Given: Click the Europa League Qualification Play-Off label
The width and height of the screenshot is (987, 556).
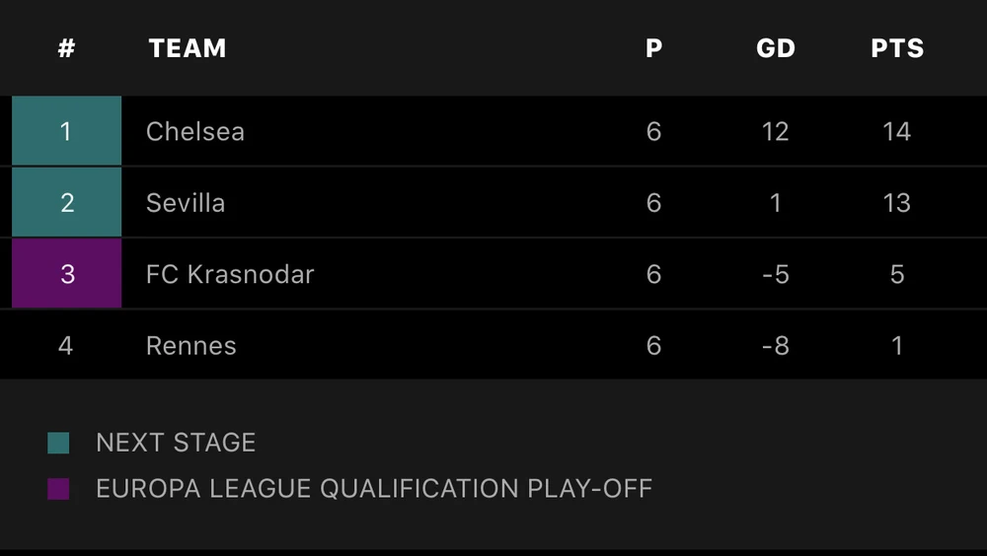Looking at the screenshot, I should tap(374, 488).
